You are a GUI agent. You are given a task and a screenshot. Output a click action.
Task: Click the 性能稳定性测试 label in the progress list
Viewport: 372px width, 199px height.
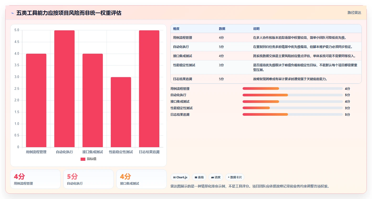(x=181, y=108)
